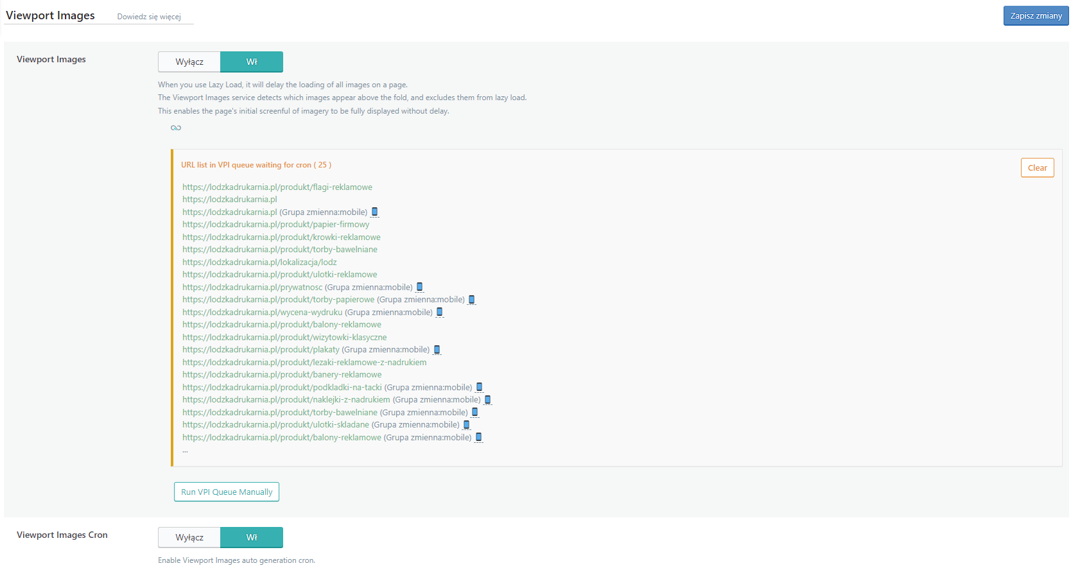
Task: Open the krowki-reklamowe product URL
Action: [281, 237]
